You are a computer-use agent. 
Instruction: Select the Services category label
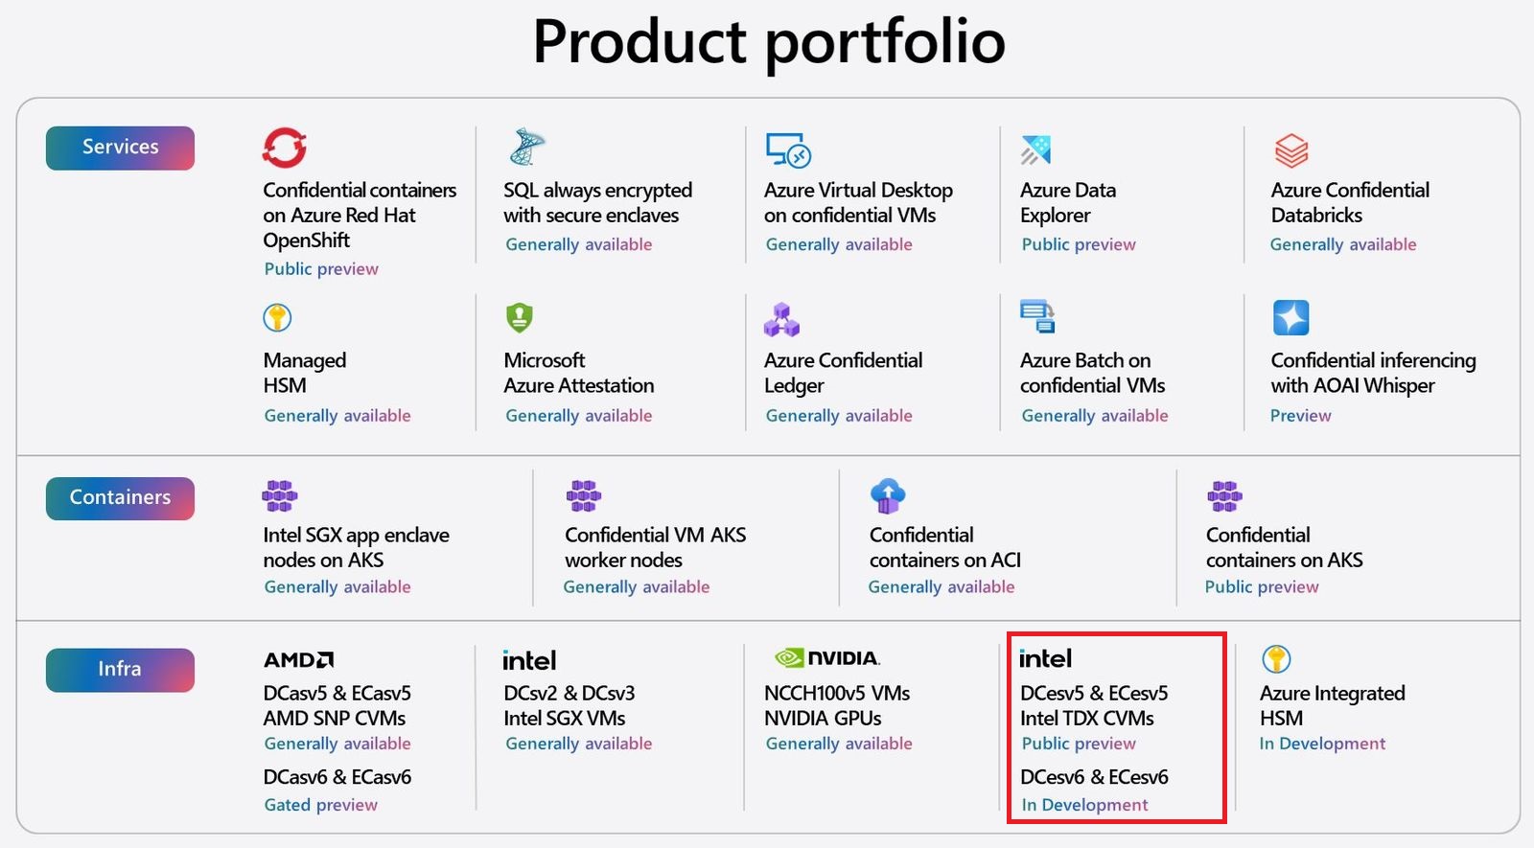point(120,148)
